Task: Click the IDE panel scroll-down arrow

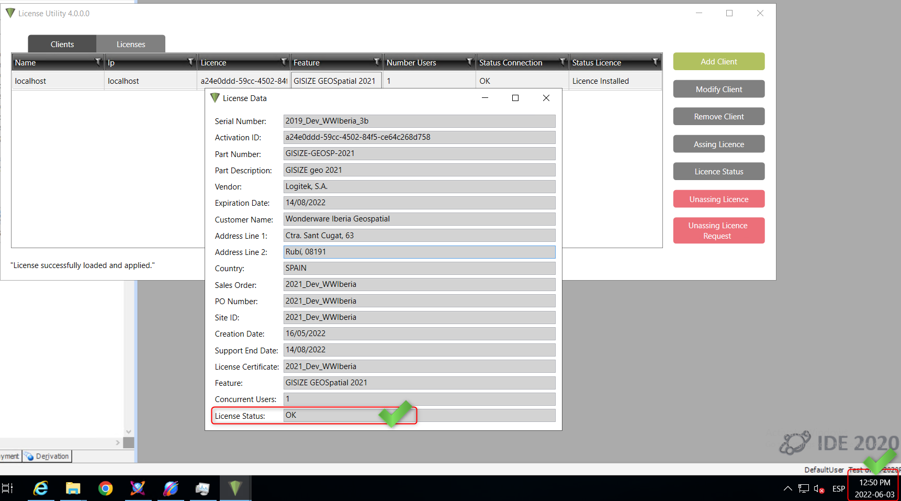Action: point(129,432)
